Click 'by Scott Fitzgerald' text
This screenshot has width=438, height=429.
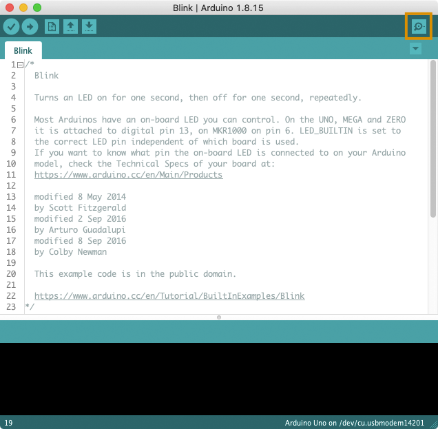point(80,208)
